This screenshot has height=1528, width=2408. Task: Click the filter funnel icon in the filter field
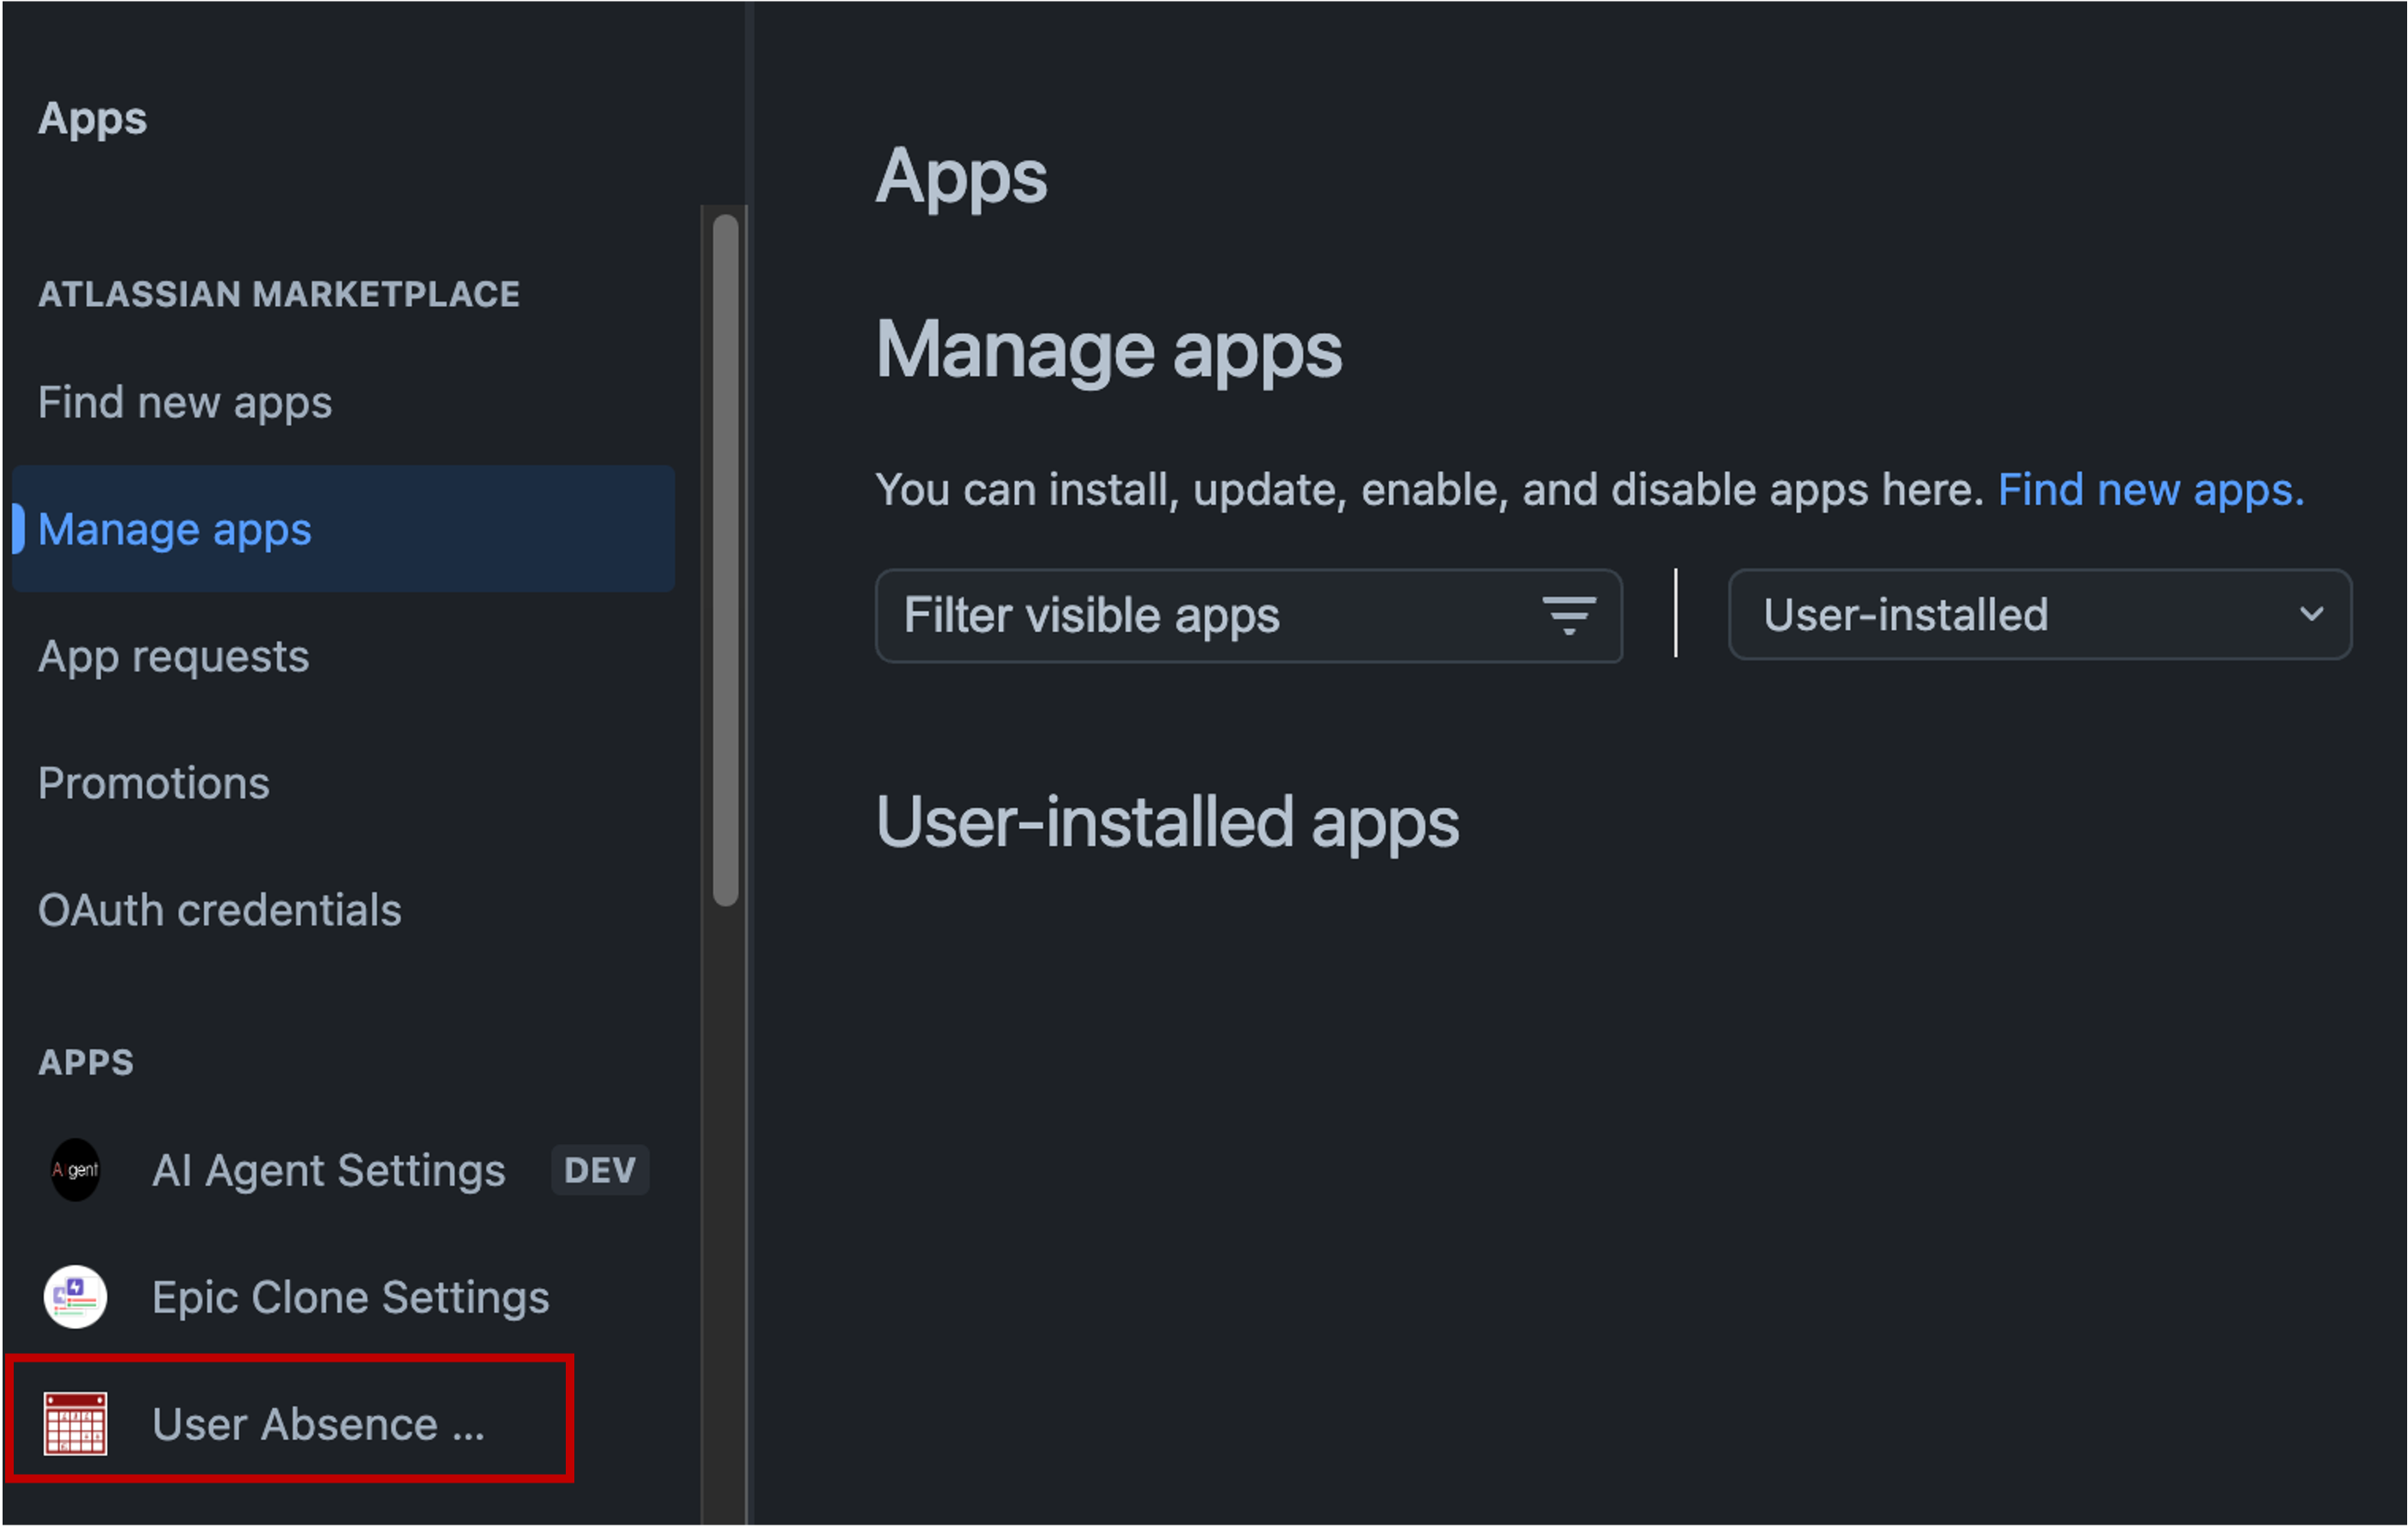(1568, 616)
